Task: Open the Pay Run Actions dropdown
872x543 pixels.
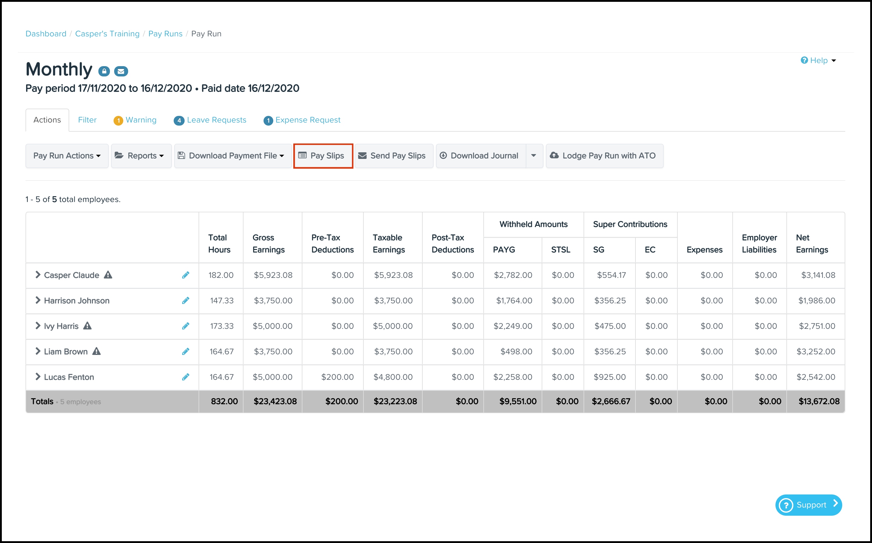Action: (67, 156)
